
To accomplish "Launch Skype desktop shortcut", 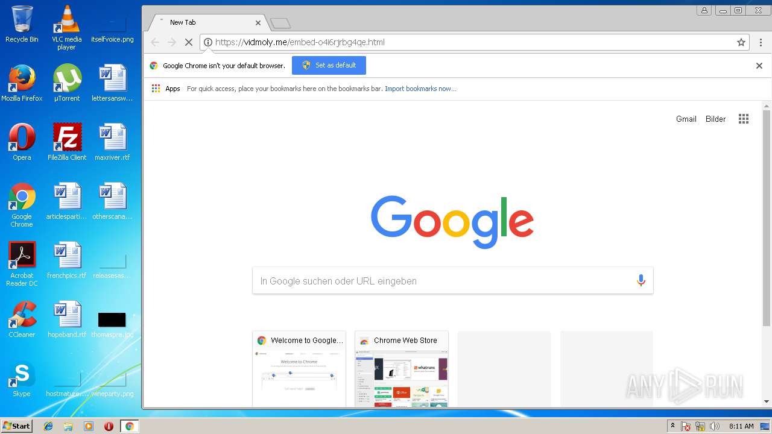I will pos(22,379).
